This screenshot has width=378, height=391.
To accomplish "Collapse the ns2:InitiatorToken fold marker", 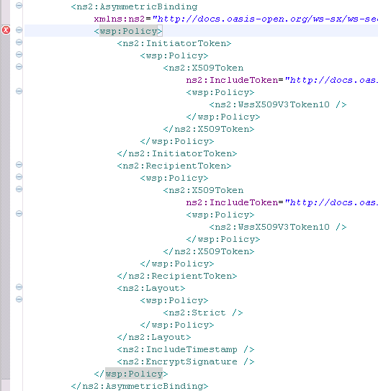I will [19, 42].
